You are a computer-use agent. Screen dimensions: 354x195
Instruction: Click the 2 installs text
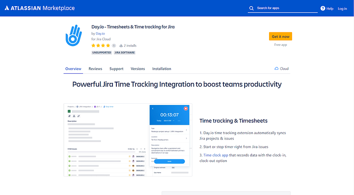click(128, 45)
